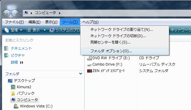
Task: Open the 表示(V) menu
Action: [51, 22]
